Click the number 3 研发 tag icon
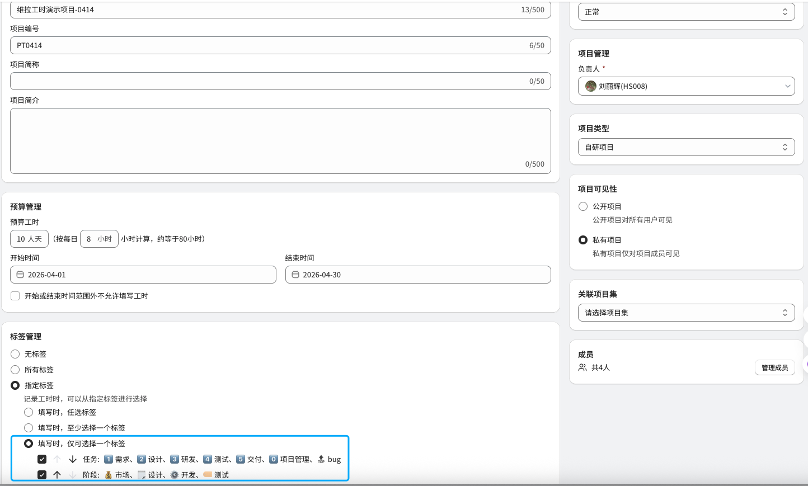Screen dimensions: 808x486 [x=175, y=459]
